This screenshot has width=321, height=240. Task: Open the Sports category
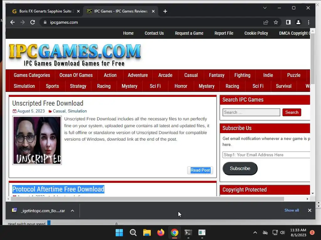[x=52, y=86]
